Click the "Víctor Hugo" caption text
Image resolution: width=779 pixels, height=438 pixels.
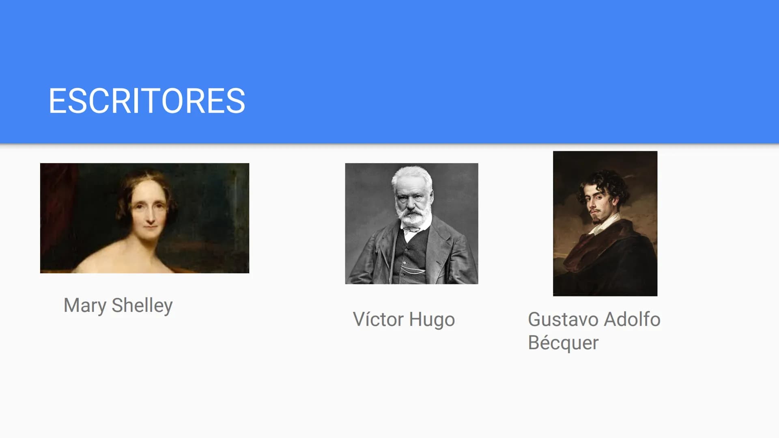click(x=404, y=320)
